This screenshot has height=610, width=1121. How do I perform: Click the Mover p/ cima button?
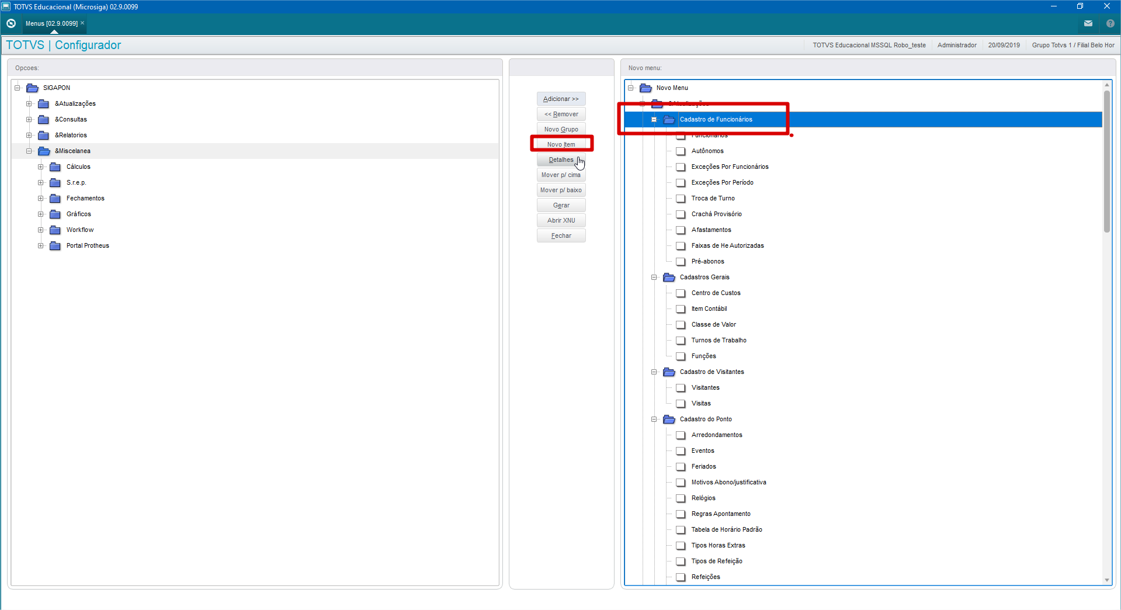561,175
